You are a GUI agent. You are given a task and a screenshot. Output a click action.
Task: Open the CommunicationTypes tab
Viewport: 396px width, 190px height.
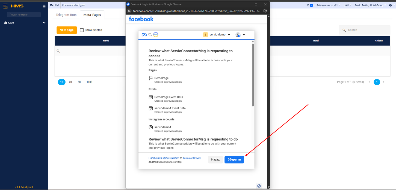tap(73, 5)
